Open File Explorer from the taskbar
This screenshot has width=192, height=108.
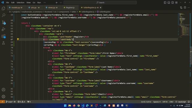(70, 106)
